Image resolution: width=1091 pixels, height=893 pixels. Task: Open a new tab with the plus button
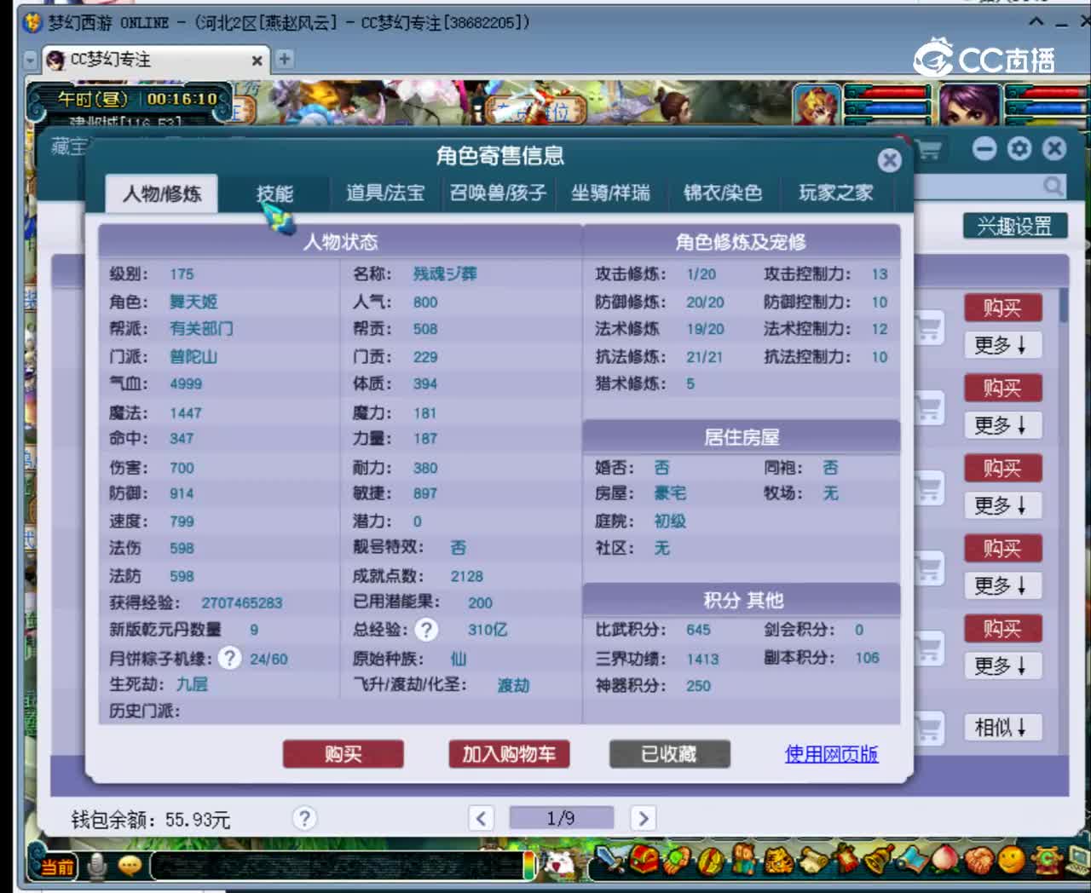point(285,59)
